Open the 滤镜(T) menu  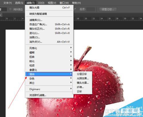[31, 3]
